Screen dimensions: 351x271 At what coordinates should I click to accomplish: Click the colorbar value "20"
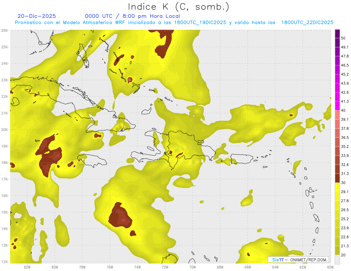[x=343, y=255]
